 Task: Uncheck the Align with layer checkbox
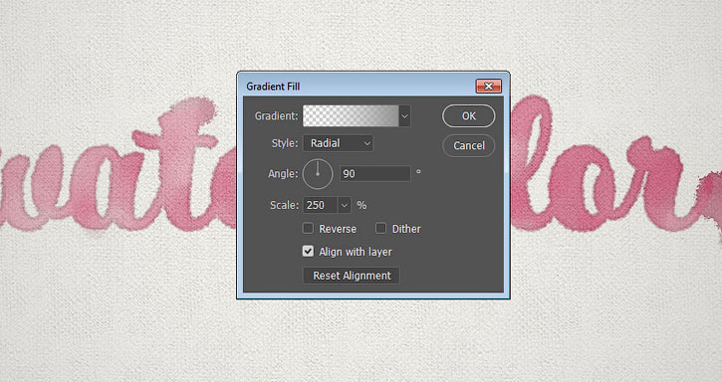(308, 252)
